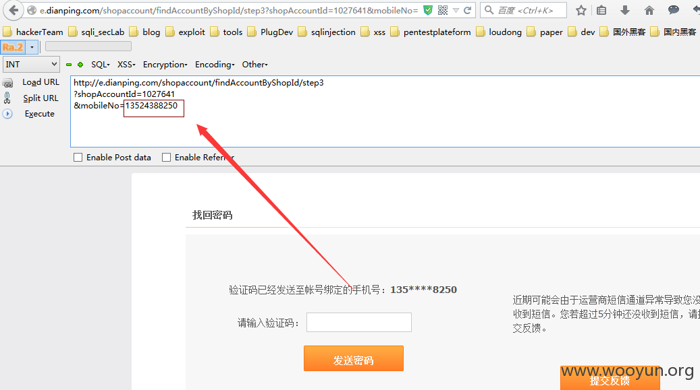Viewport: 700px width, 390px height.
Task: Click the Split URL scissors icon
Action: point(7,98)
